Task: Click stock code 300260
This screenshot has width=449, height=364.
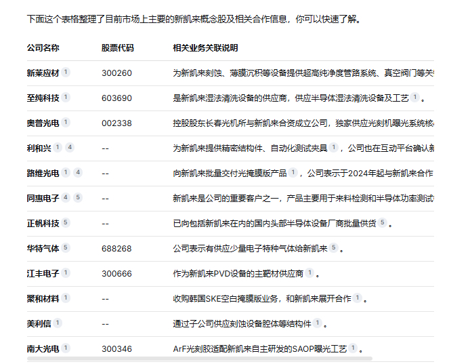Action: 117,73
